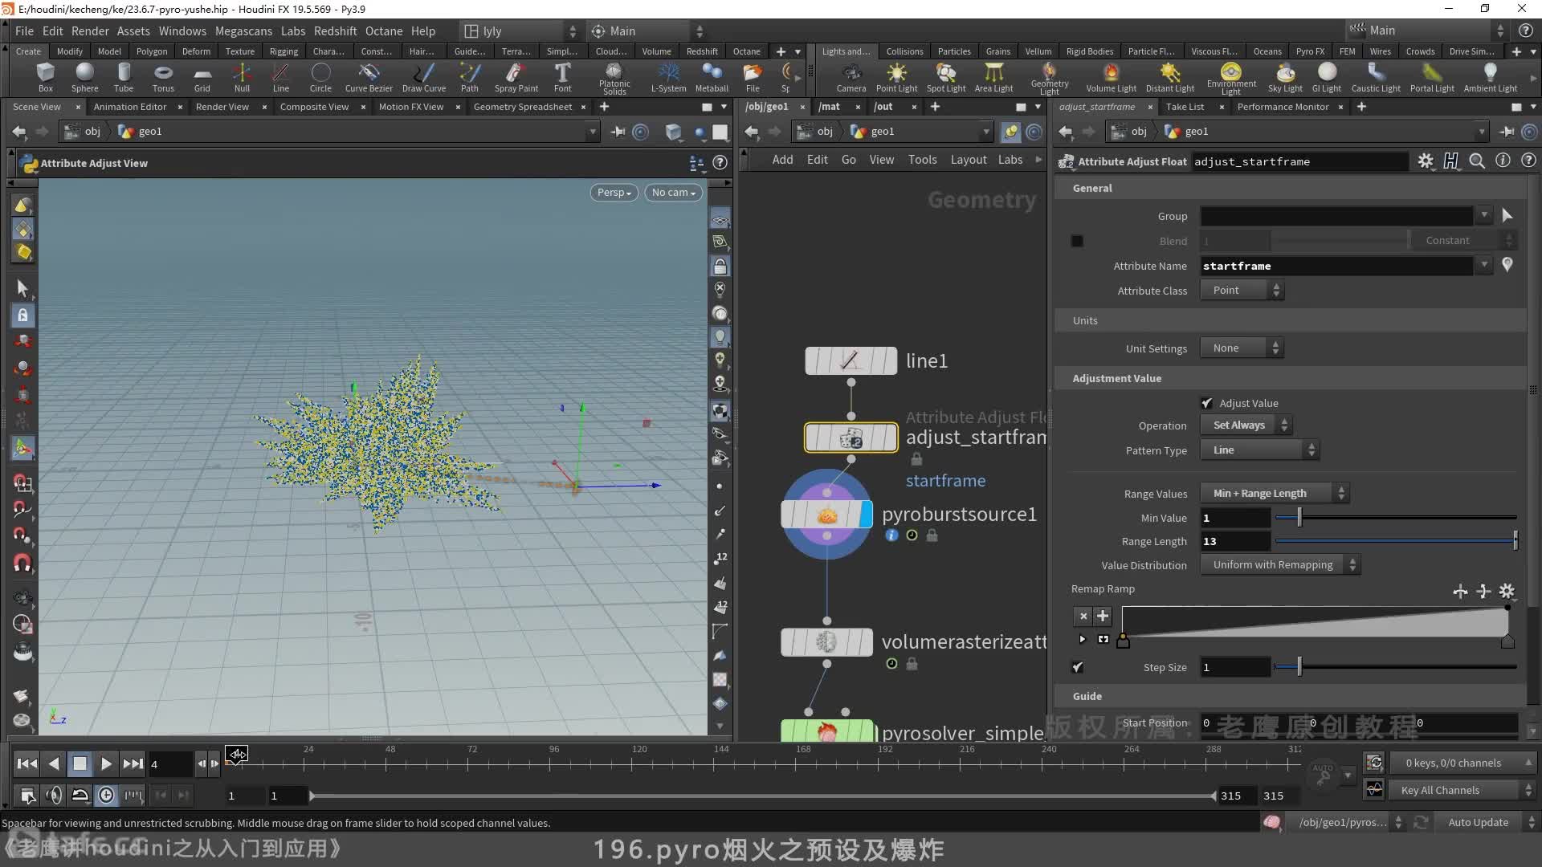The width and height of the screenshot is (1542, 867).
Task: Open the Pattern Type dropdown
Action: pos(1259,450)
